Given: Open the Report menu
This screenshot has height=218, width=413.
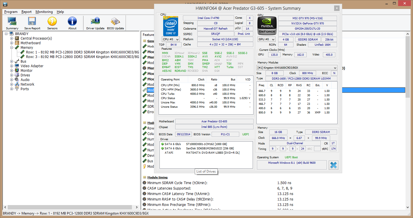Looking at the screenshot, I should pyautogui.click(x=27, y=12).
